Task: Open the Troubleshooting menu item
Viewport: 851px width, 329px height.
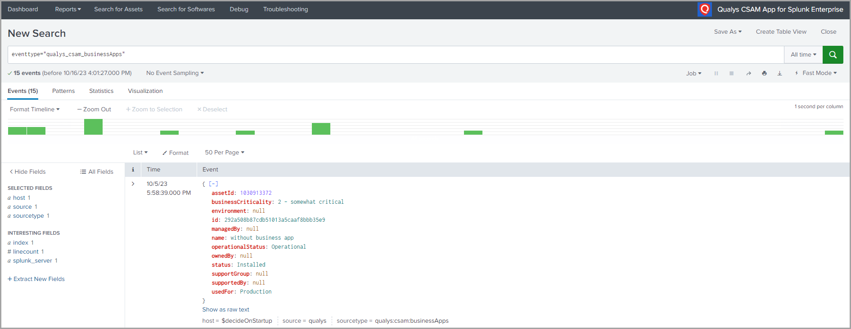Action: [286, 9]
